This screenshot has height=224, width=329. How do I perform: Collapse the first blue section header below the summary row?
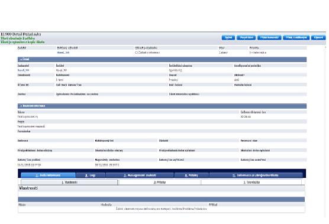click(162, 60)
